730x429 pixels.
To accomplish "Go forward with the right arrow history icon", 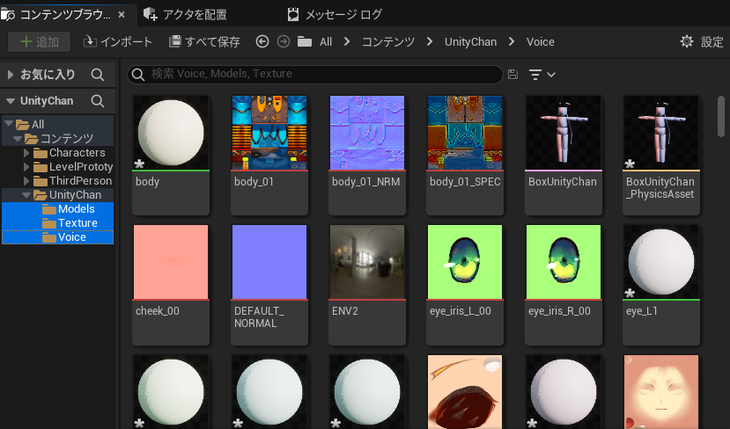I will [x=283, y=42].
